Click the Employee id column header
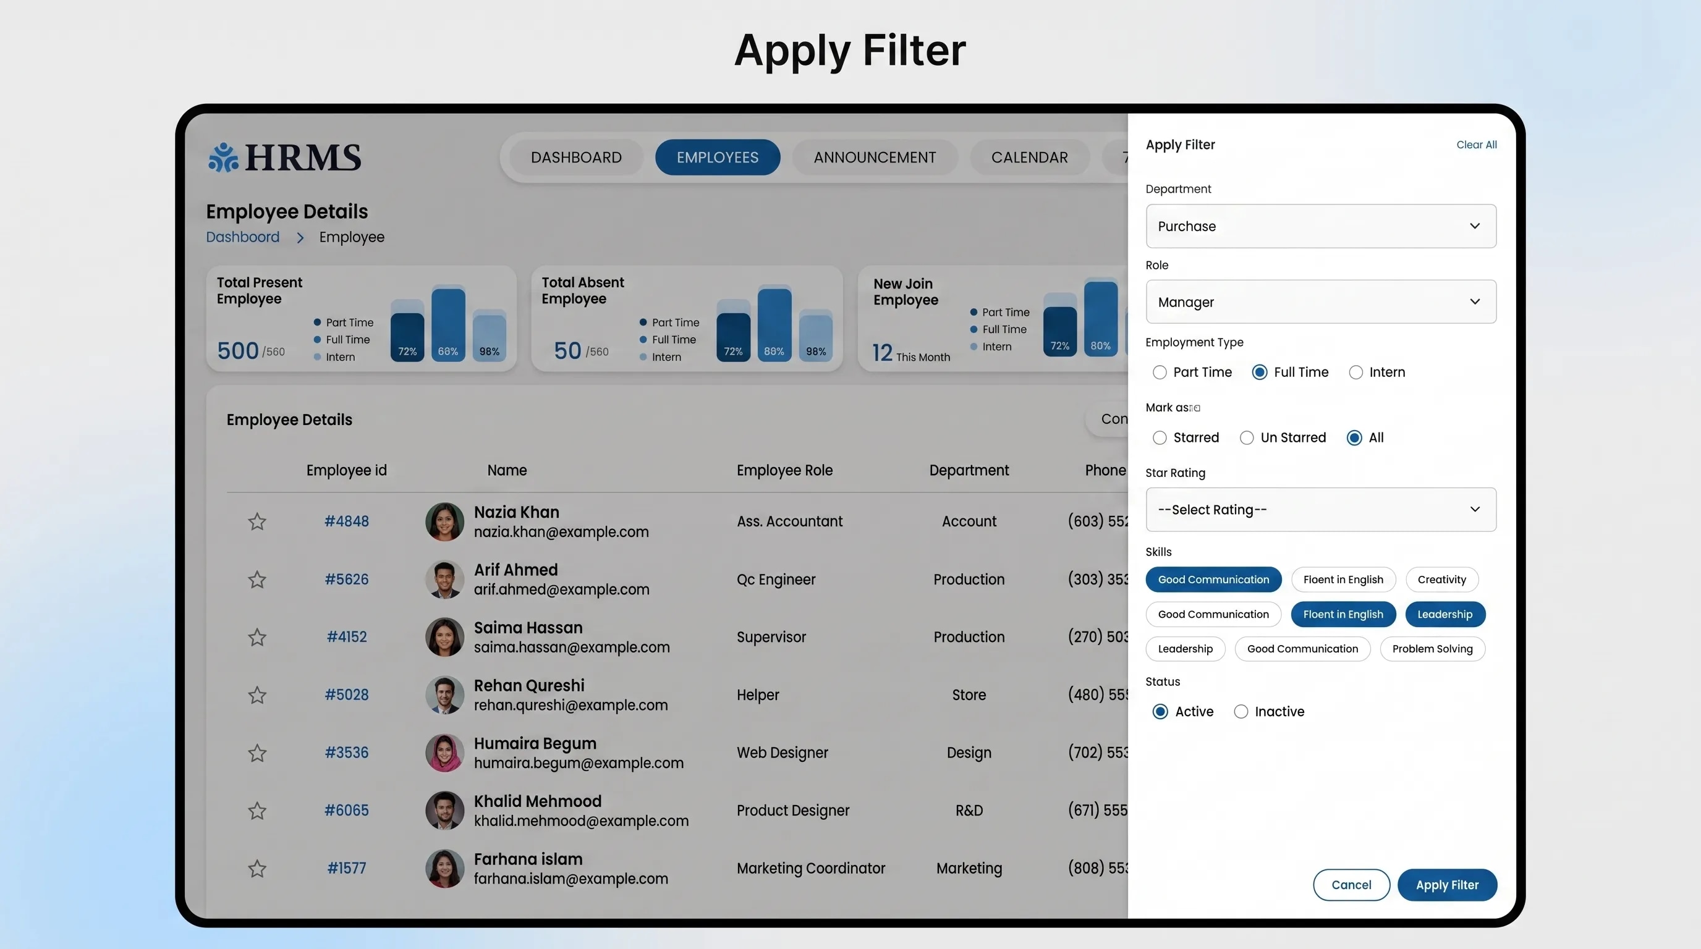 coord(347,471)
